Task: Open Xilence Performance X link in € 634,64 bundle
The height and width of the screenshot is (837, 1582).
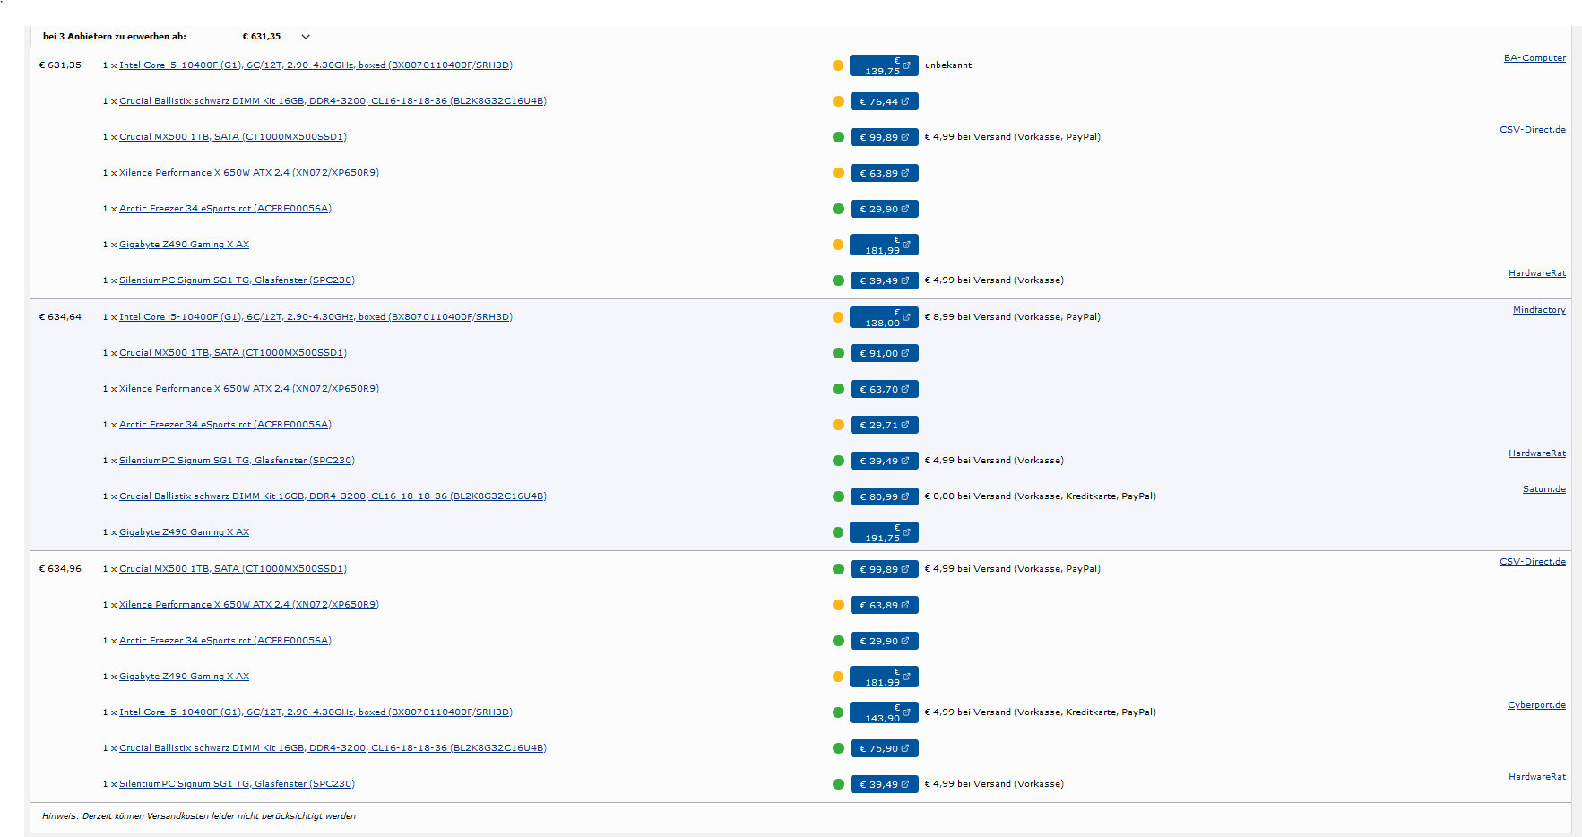Action: 249,389
